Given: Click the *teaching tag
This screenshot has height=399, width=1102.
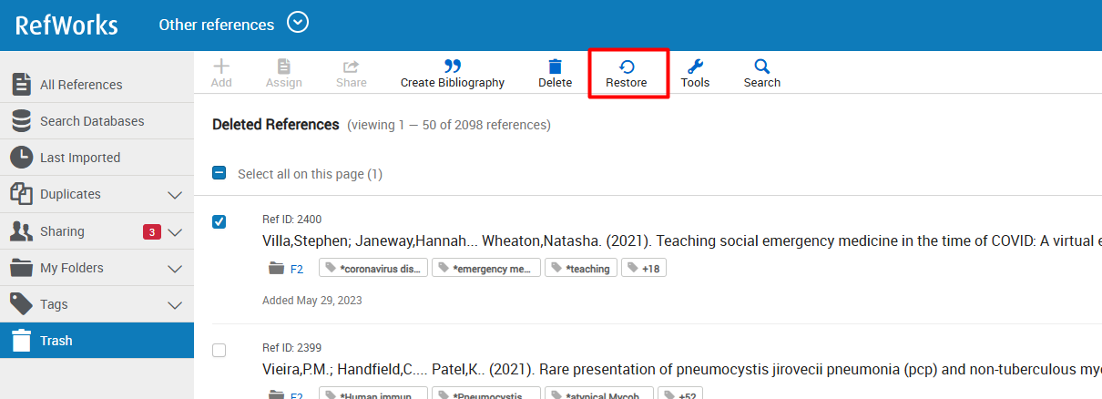Looking at the screenshot, I should tap(581, 268).
